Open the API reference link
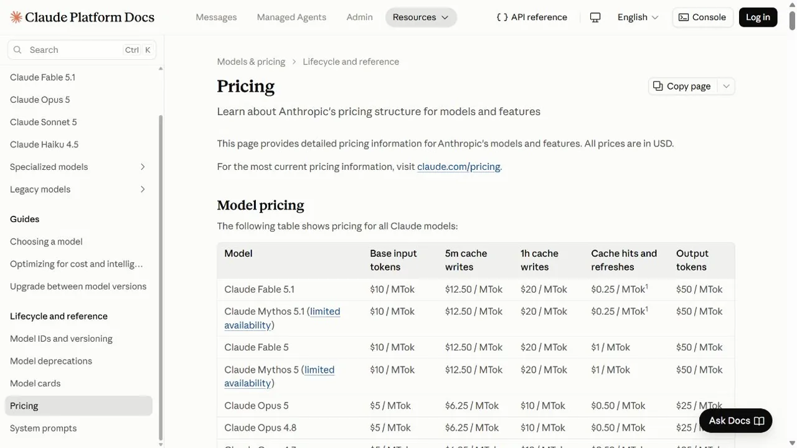The width and height of the screenshot is (797, 448). pos(532,17)
